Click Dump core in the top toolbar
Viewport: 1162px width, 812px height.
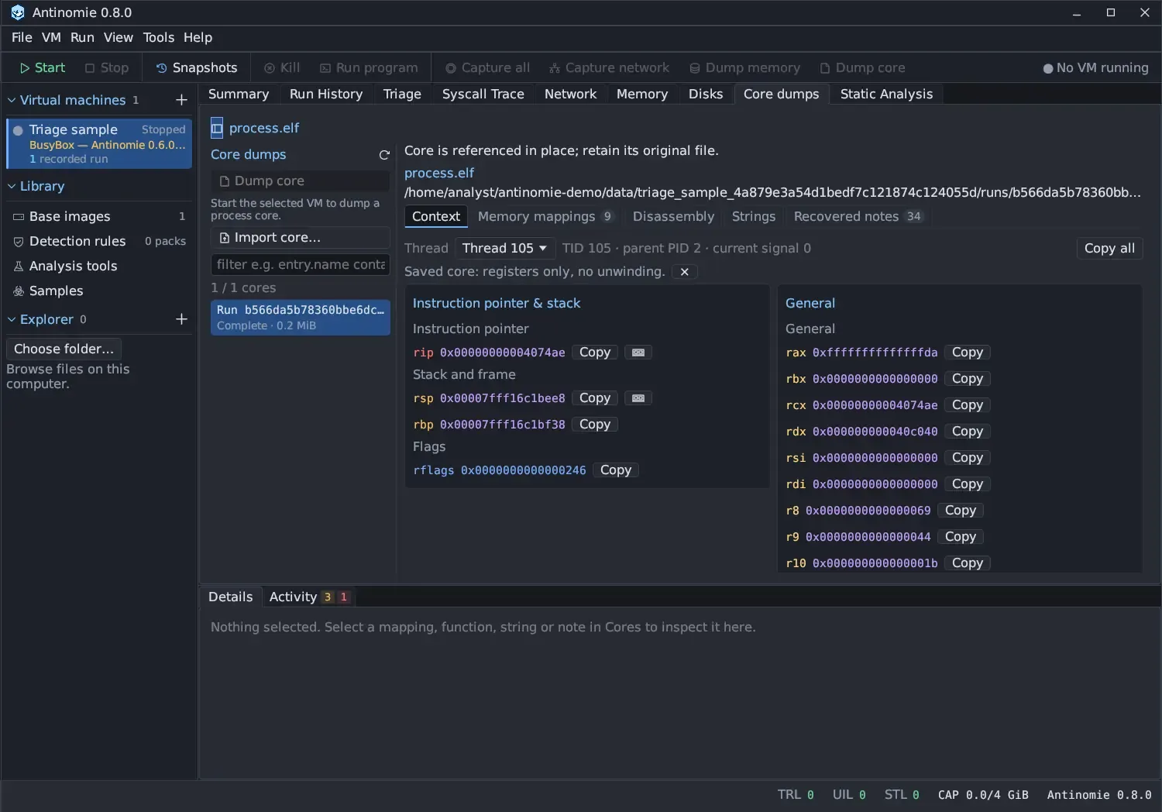[862, 68]
